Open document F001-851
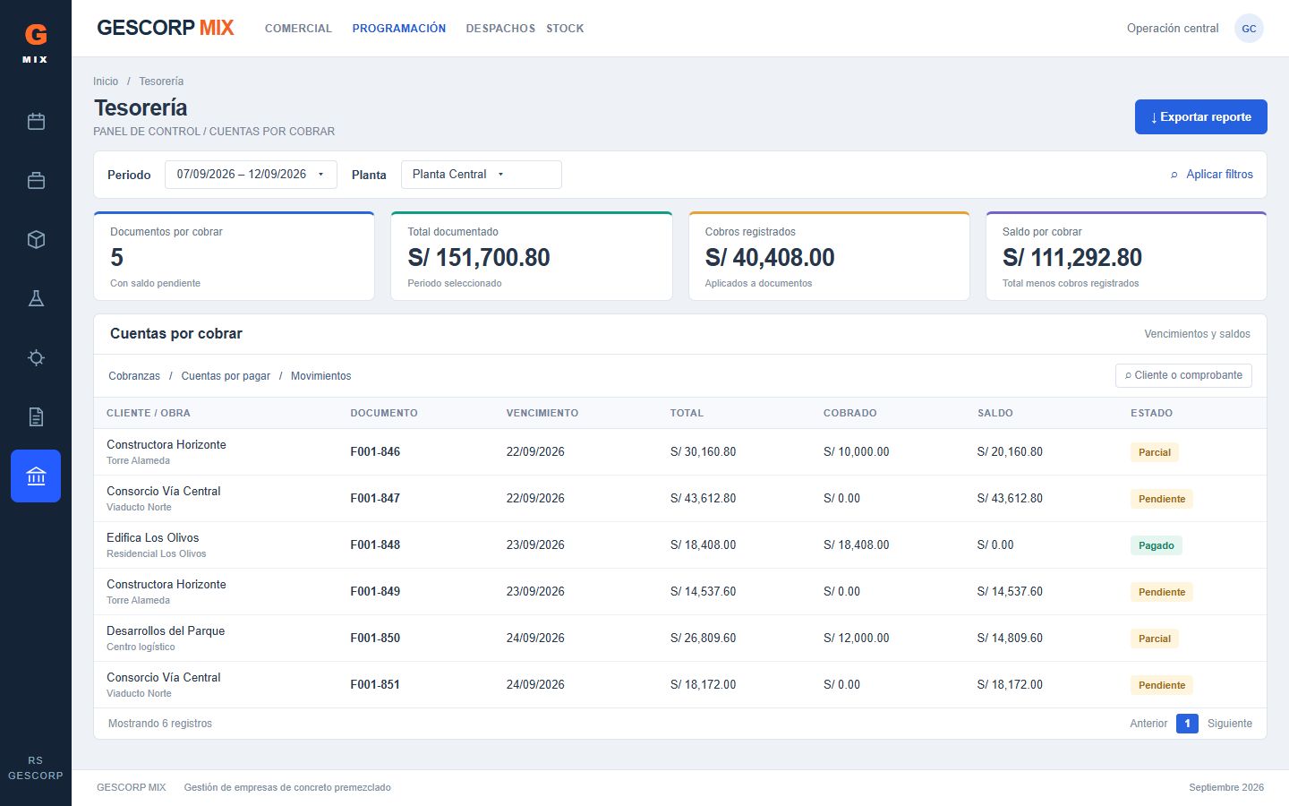Screen dimensions: 1289x806 [x=375, y=685]
